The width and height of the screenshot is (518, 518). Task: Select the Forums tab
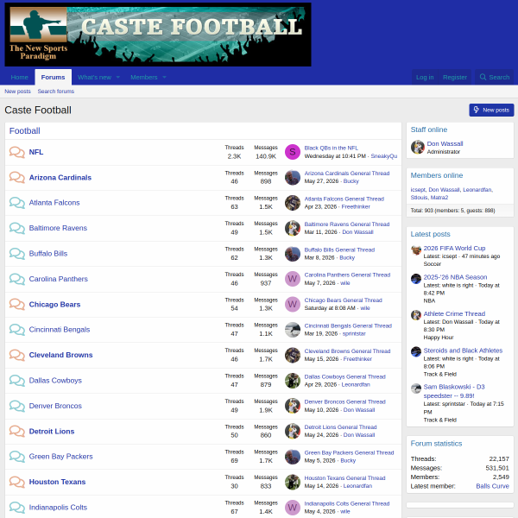pos(53,78)
